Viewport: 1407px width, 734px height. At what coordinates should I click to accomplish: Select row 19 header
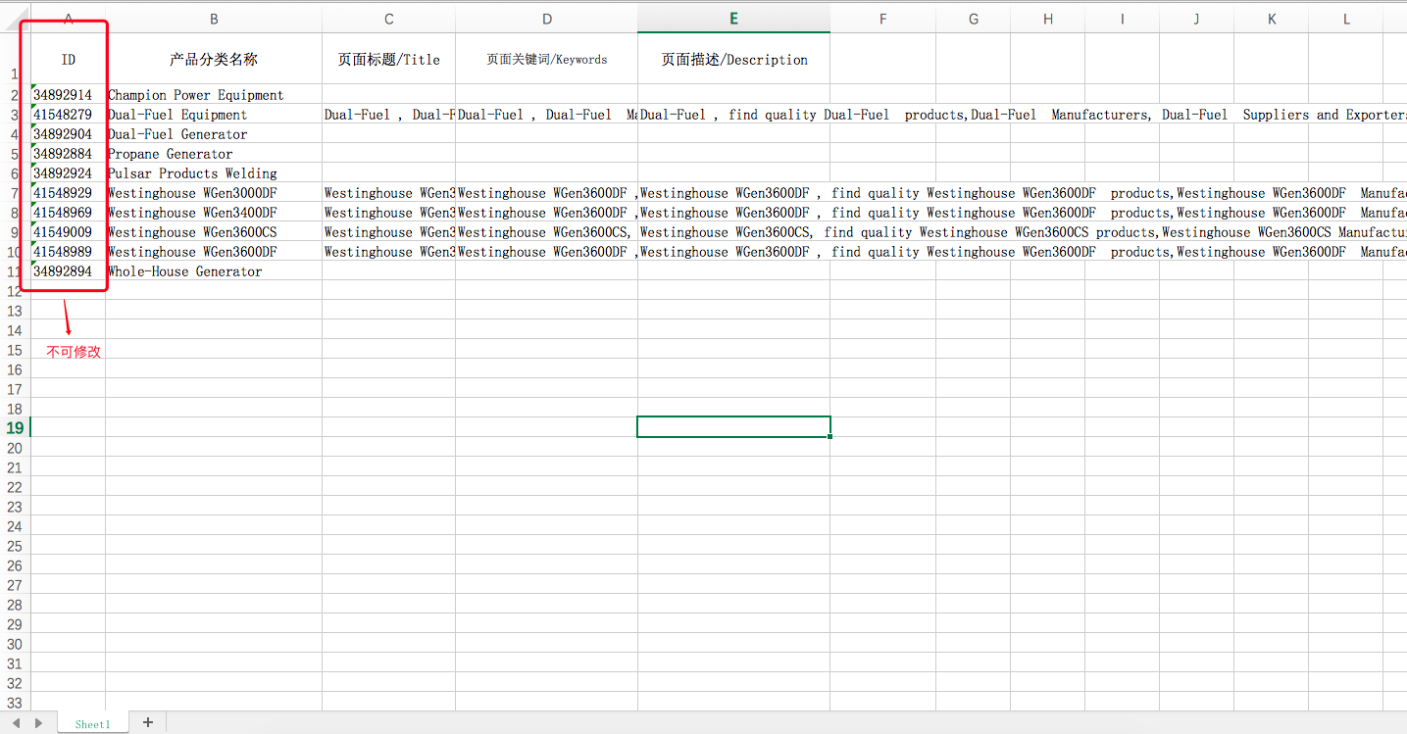pos(15,427)
